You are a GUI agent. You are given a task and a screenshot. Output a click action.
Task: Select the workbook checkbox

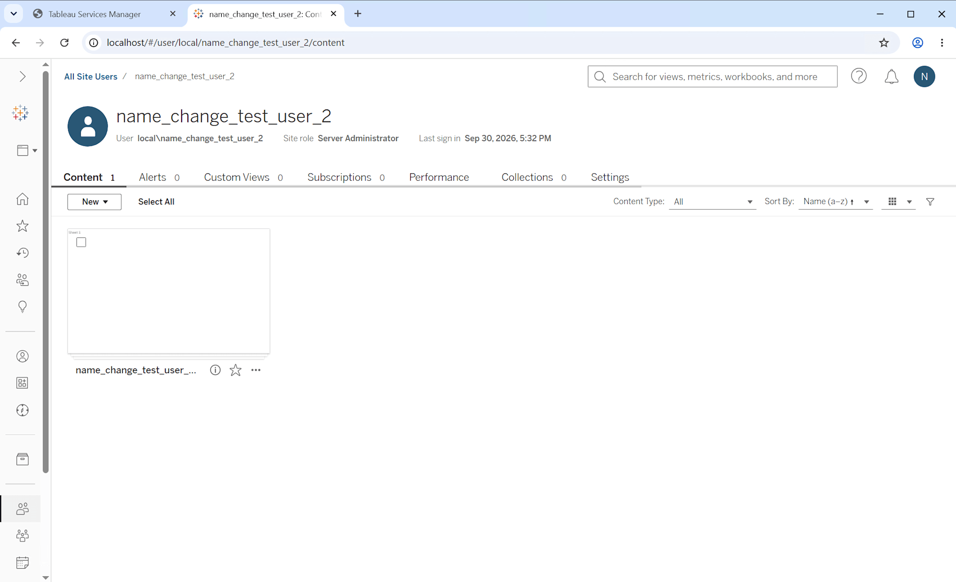point(81,242)
